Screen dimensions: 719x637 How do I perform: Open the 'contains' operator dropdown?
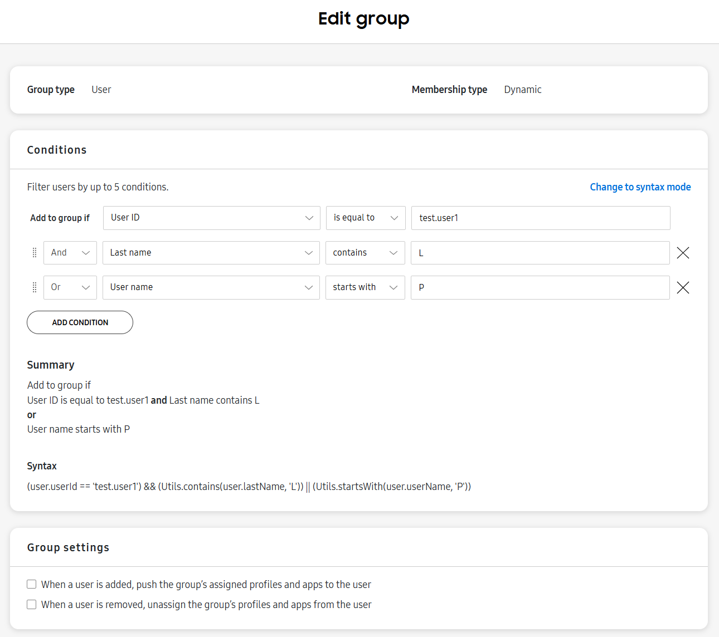(365, 253)
